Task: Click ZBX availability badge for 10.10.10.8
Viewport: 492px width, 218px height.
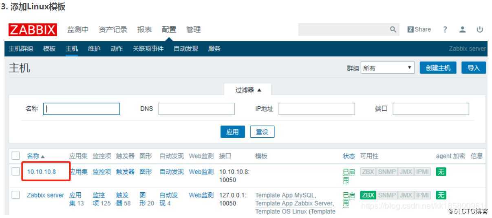Action: click(368, 172)
